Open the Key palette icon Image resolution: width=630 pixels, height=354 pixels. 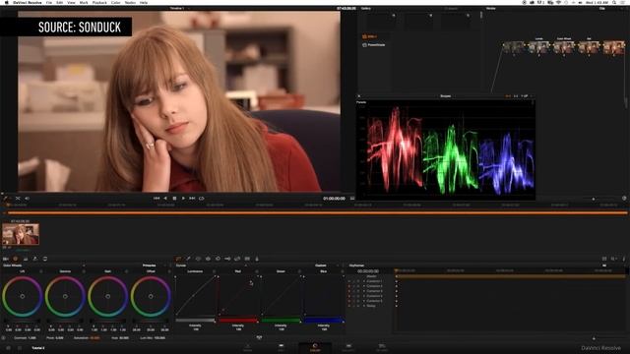(x=227, y=259)
